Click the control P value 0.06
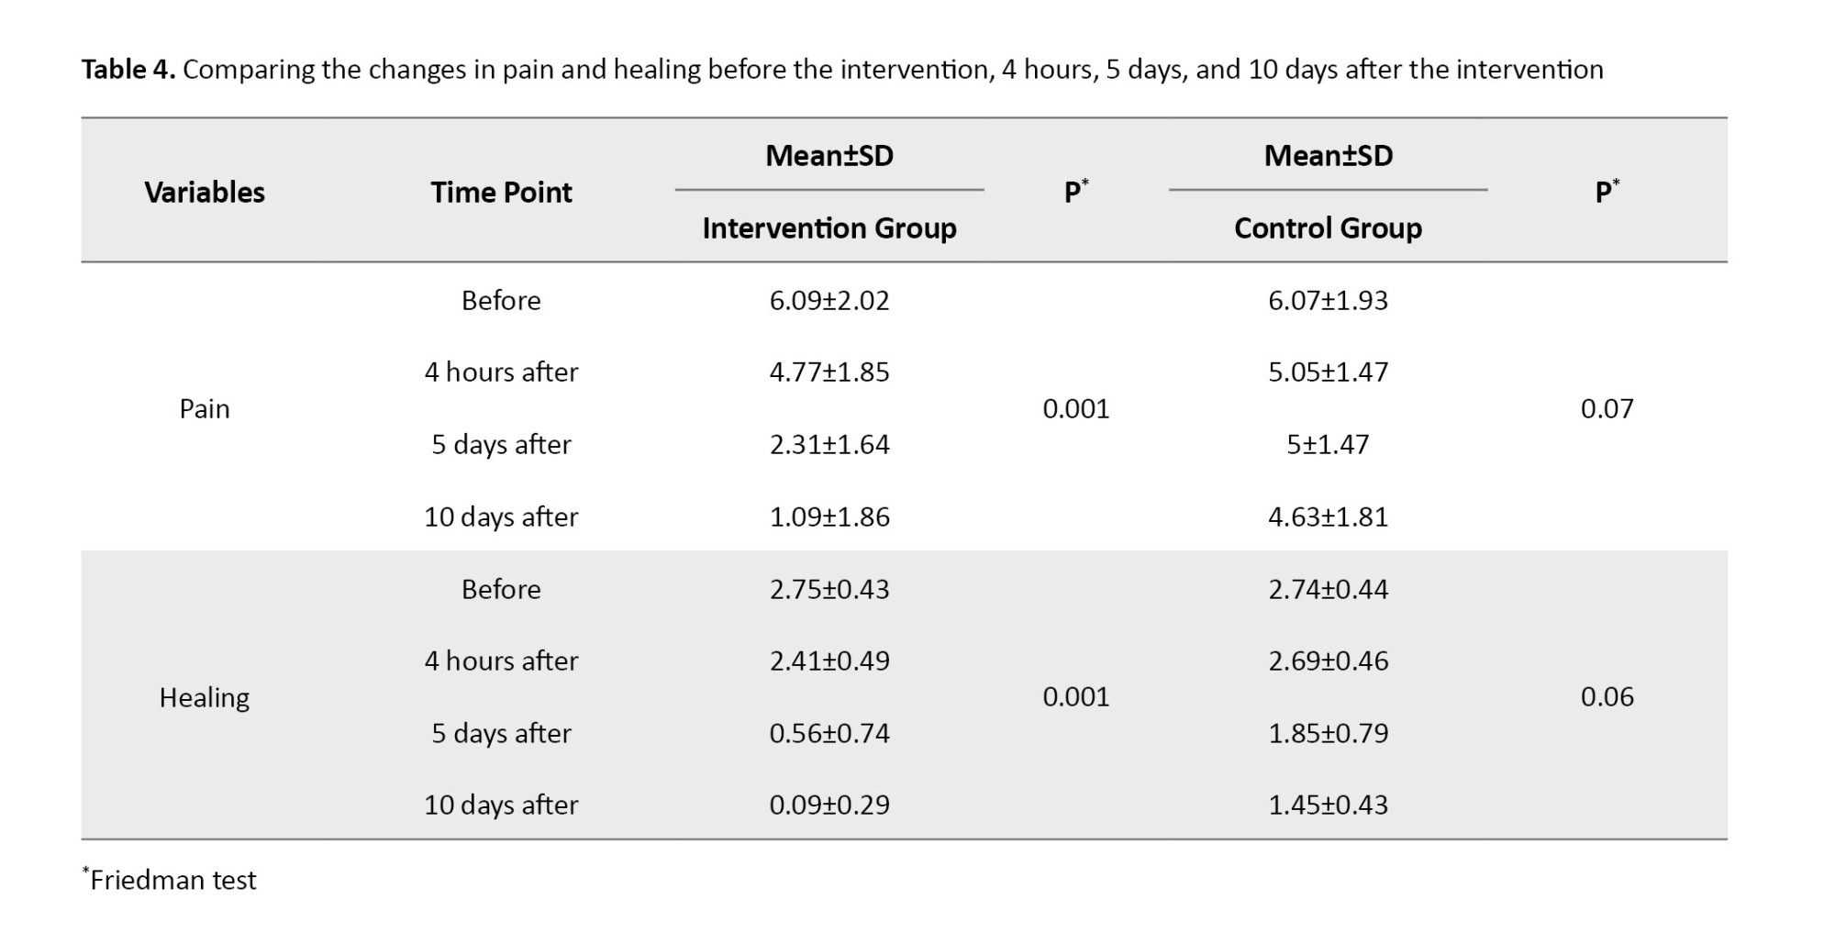Viewport: 1835px width, 933px height. 1607,696
